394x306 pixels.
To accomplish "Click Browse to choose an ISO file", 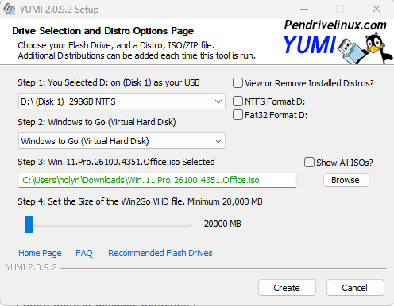I will [346, 180].
